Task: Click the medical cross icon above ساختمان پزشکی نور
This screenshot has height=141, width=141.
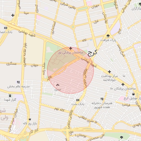Action: (70, 48)
